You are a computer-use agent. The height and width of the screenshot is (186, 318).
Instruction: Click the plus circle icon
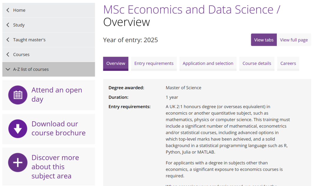click(x=18, y=162)
